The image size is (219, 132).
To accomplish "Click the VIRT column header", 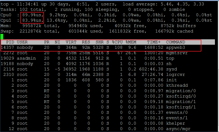I will [x=71, y=42].
